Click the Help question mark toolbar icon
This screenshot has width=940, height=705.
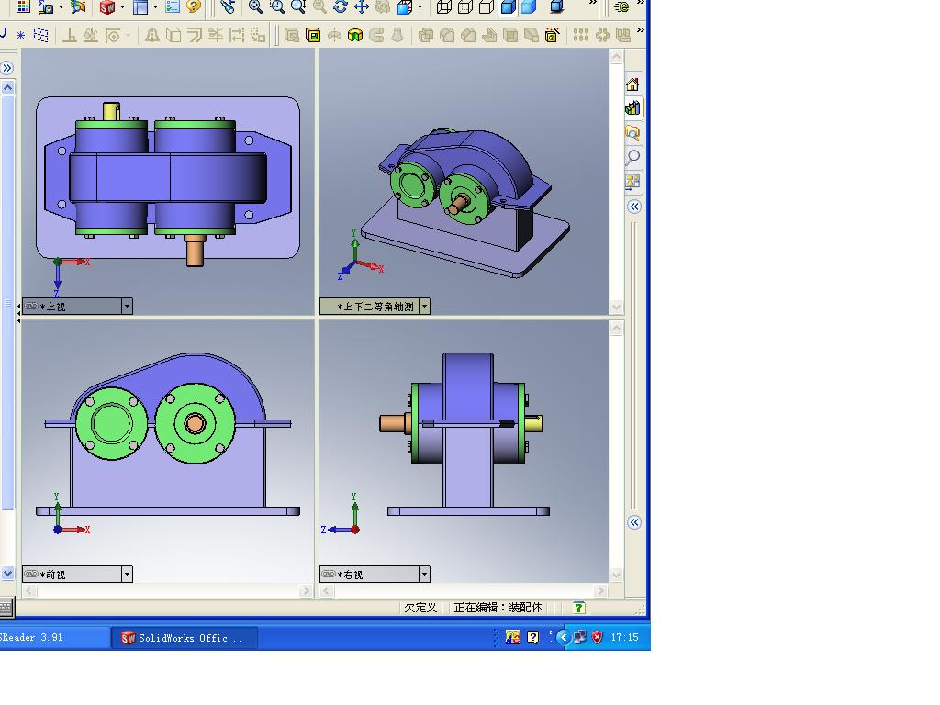(193, 7)
